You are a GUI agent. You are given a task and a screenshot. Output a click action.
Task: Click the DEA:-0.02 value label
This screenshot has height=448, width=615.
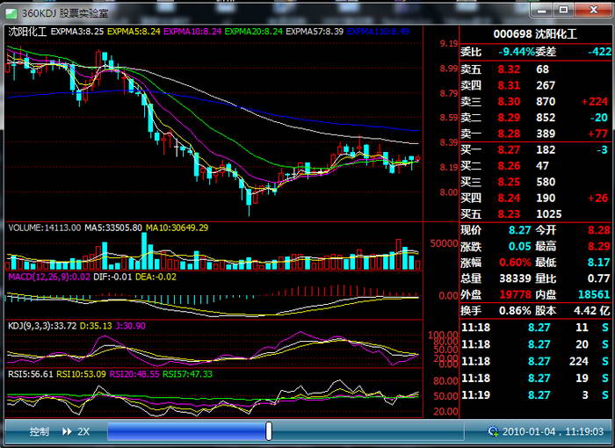pos(156,277)
